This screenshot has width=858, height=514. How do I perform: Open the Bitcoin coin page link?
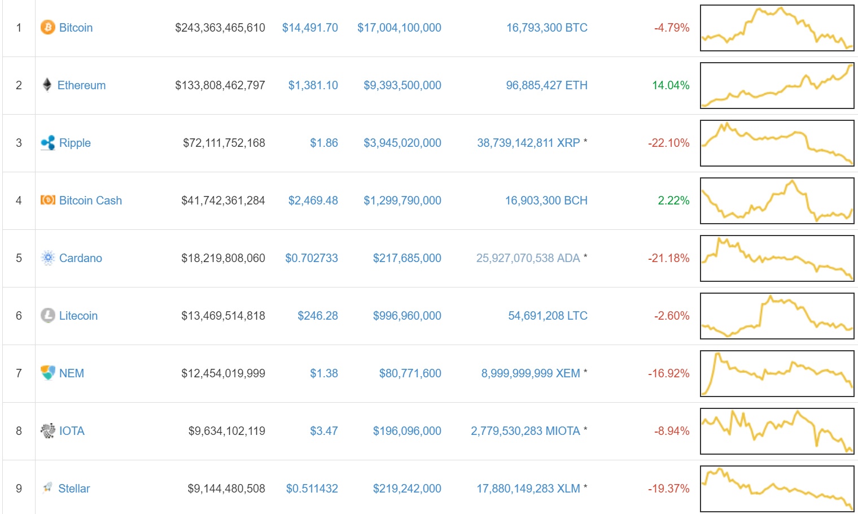click(x=76, y=28)
